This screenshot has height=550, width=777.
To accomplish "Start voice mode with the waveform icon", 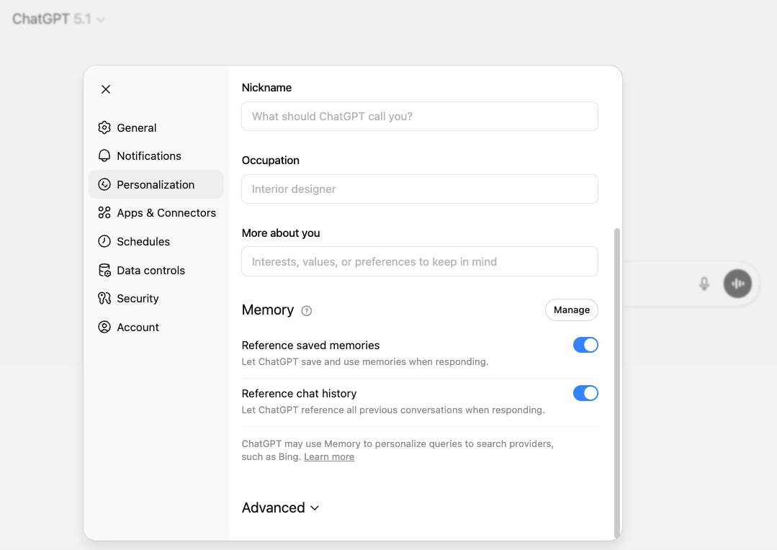I will 737,284.
